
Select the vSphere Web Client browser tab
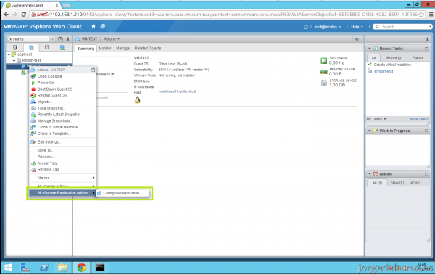coord(33,5)
